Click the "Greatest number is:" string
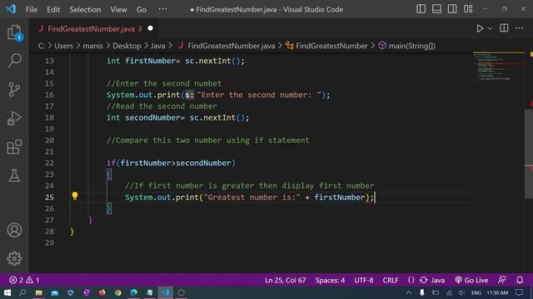Image resolution: width=533 pixels, height=299 pixels. pos(252,198)
